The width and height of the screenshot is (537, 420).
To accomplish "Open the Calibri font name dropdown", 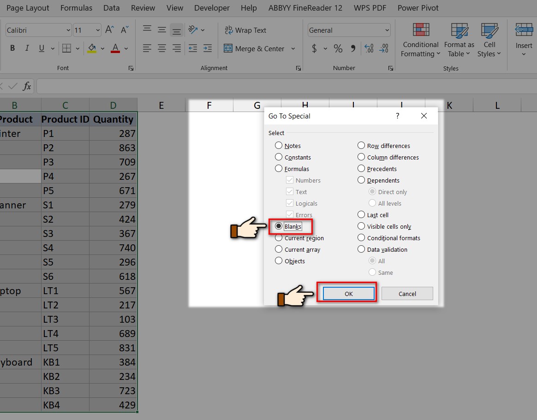I will [x=38, y=30].
